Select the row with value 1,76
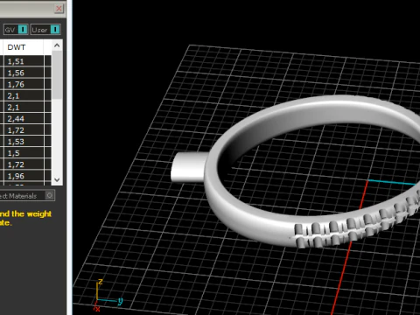420x315 pixels. point(25,84)
